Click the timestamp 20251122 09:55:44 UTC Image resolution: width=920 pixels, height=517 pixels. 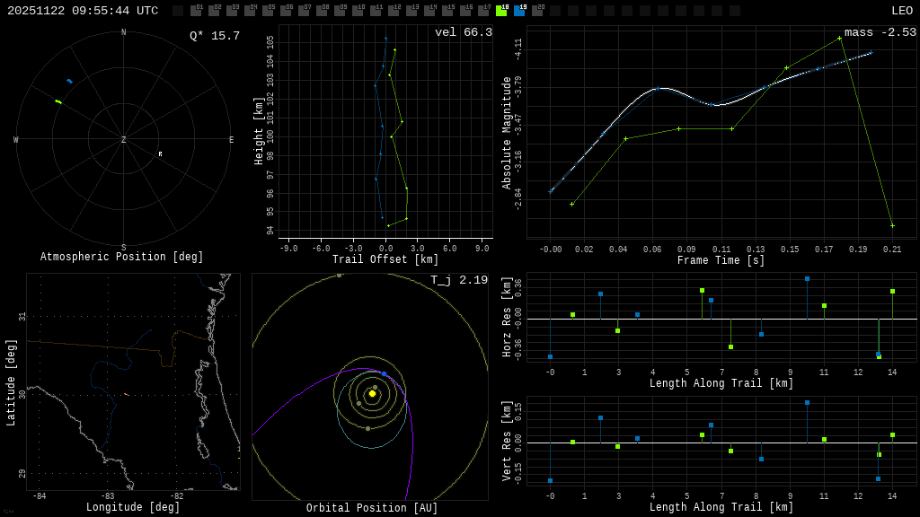click(x=83, y=11)
